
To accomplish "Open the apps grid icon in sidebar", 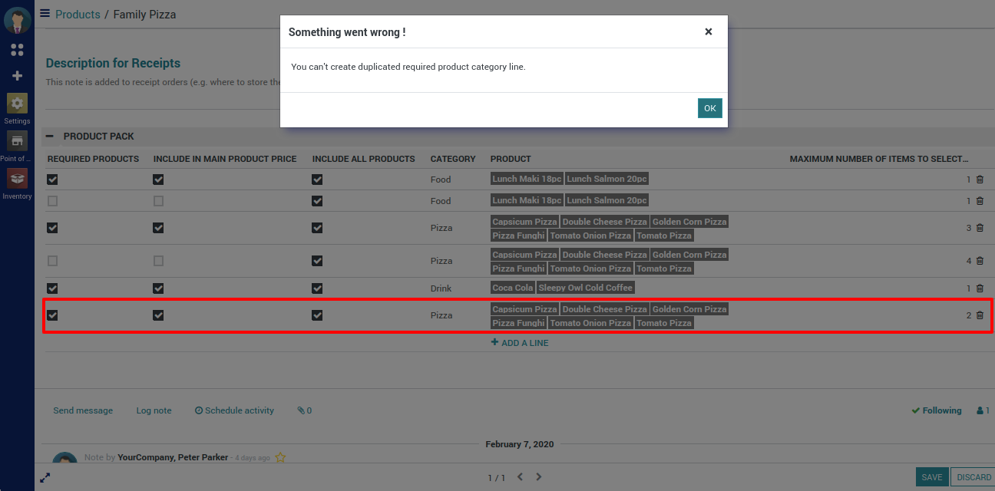I will (17, 50).
